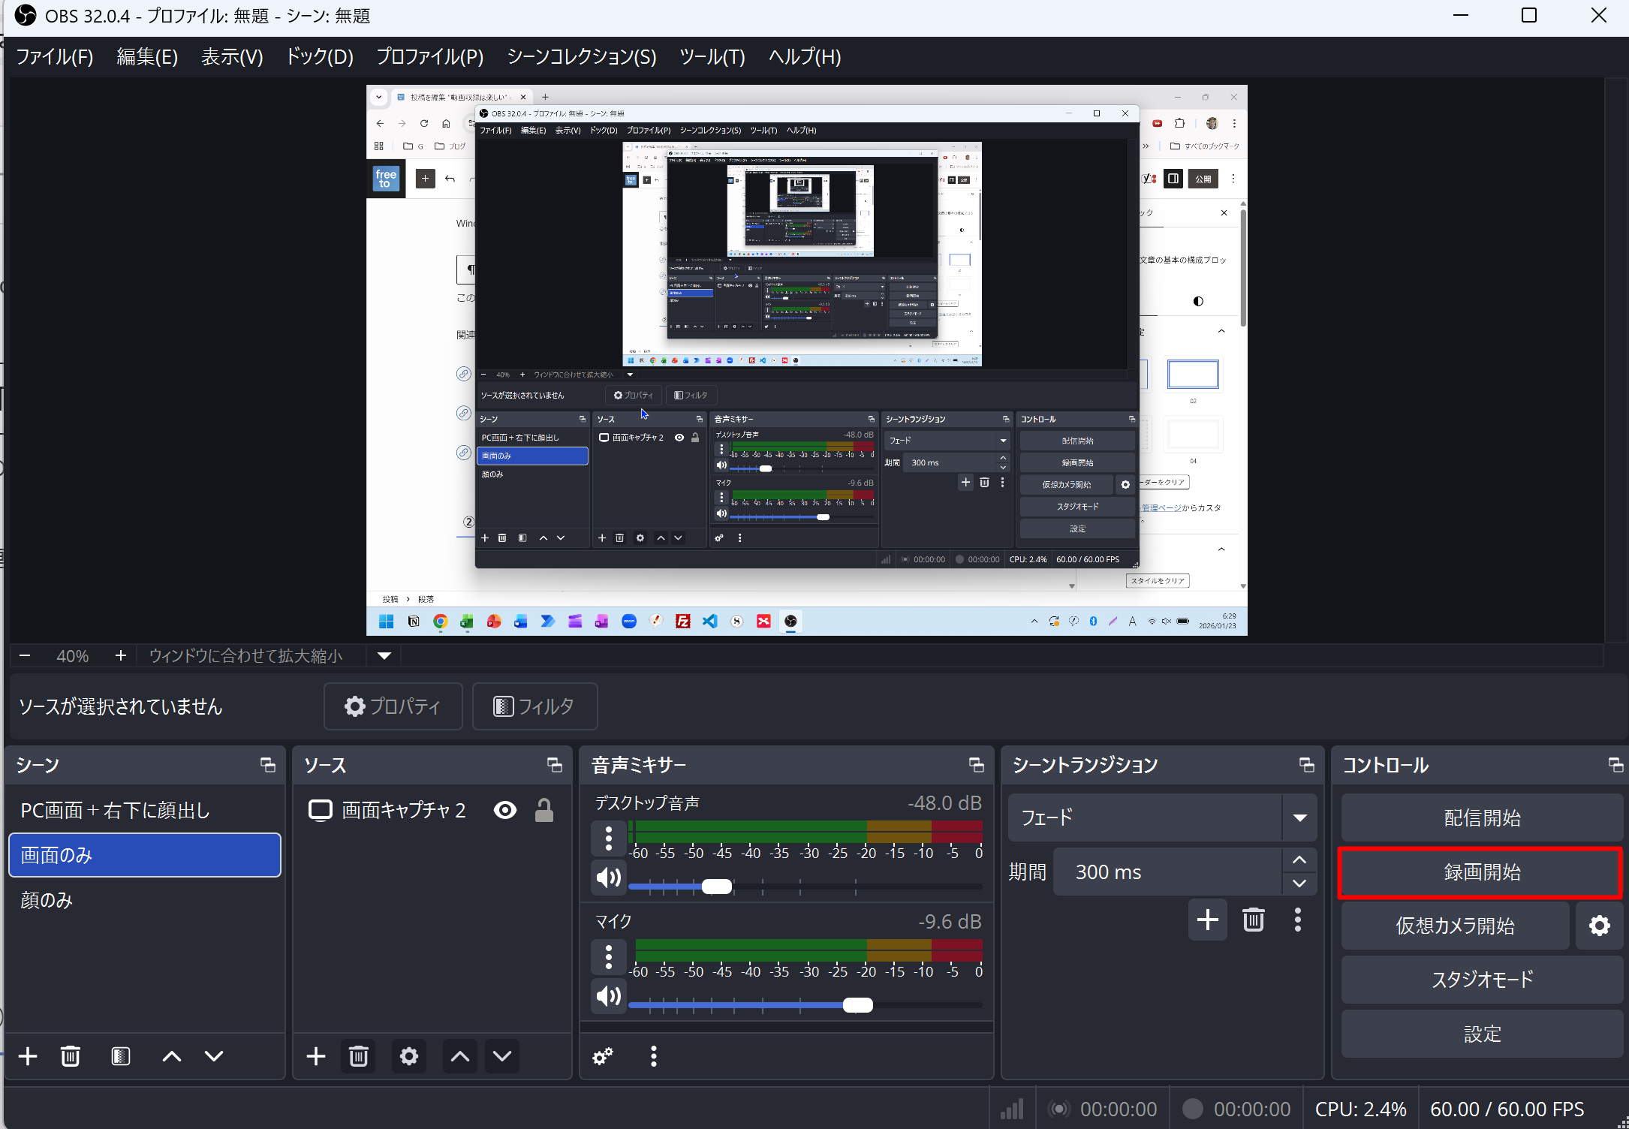Add a scene transition with plus button

pos(1207,920)
